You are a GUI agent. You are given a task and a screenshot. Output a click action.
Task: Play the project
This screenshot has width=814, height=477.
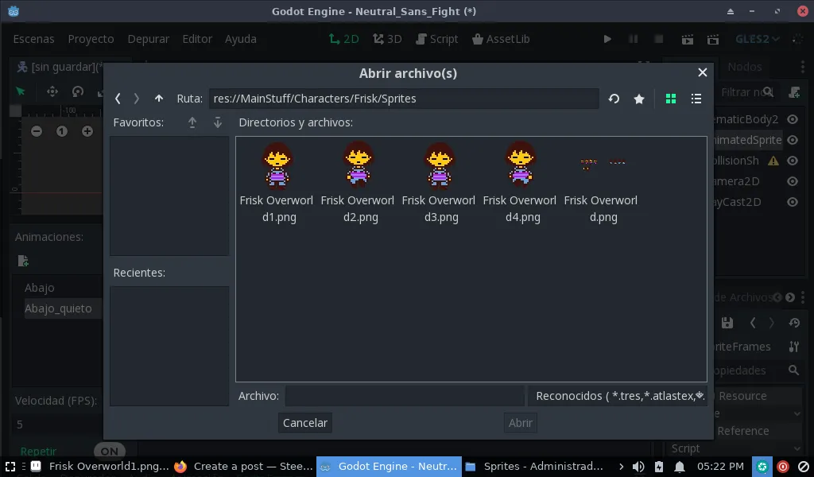point(607,39)
